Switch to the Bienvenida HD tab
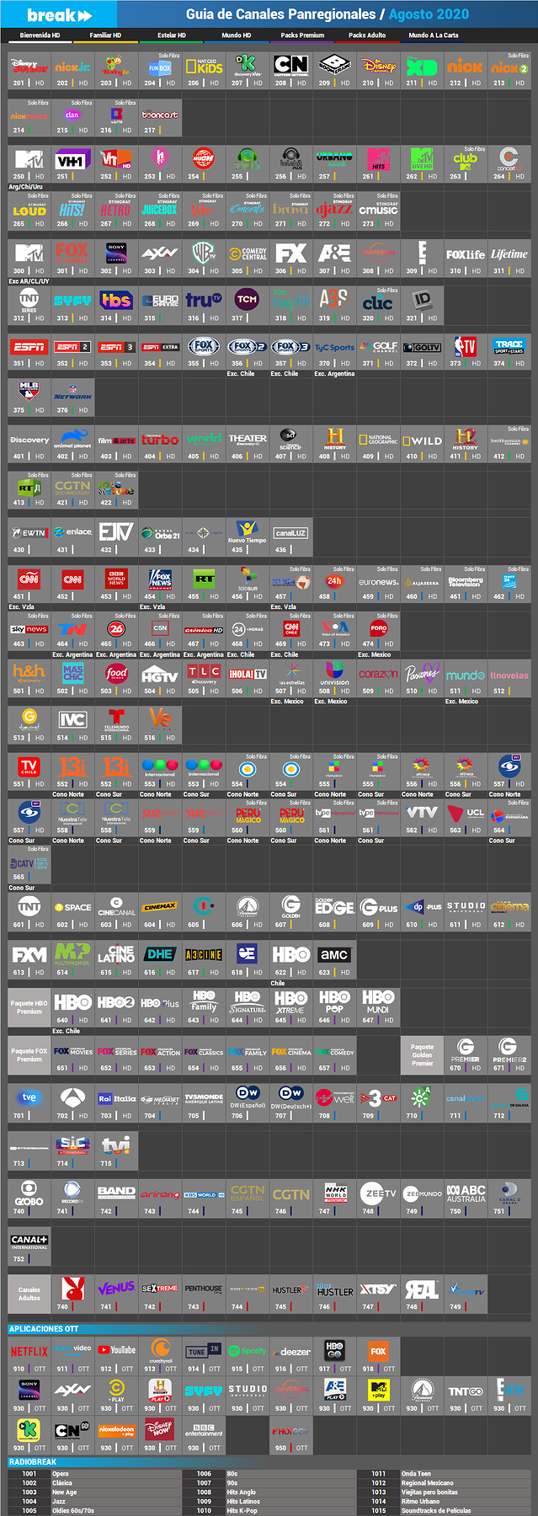This screenshot has height=1516, width=538. 40,35
